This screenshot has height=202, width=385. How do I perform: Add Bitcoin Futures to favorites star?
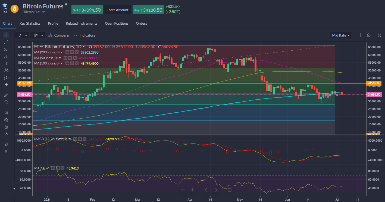(x=5, y=5)
